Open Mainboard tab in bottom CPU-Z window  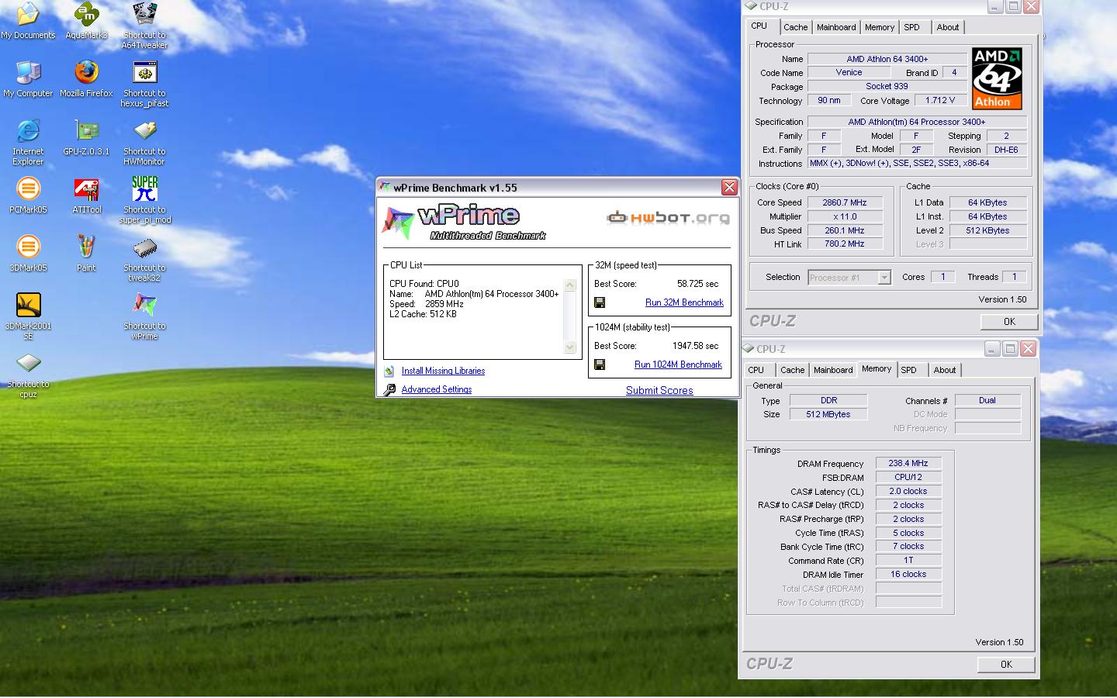(x=833, y=370)
